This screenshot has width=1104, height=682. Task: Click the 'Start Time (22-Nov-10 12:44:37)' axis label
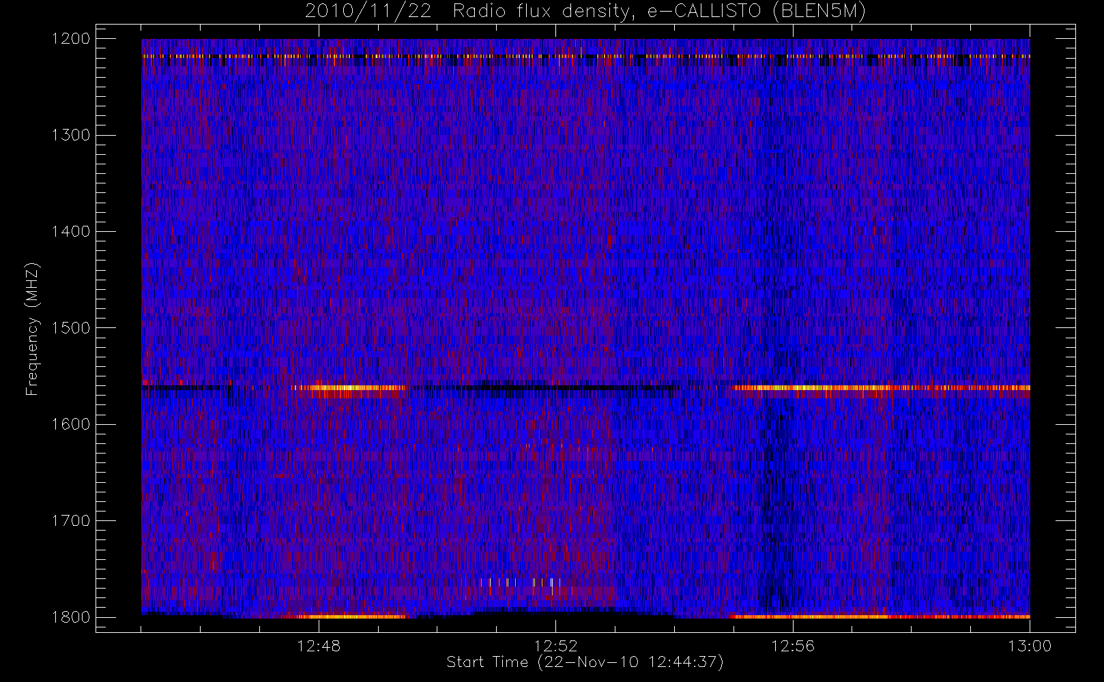point(585,662)
